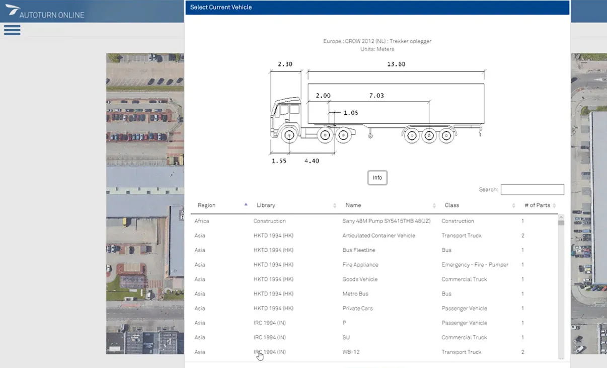
Task: Click the Emergency - Fire - Pumper class cell
Action: coord(475,265)
